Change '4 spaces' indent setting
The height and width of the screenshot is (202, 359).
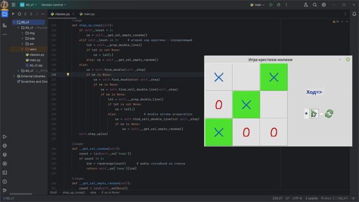[311, 198]
